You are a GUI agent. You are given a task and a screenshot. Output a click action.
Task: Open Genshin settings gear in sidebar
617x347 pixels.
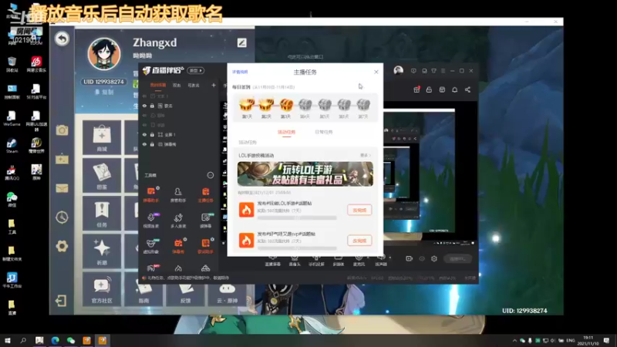click(62, 246)
